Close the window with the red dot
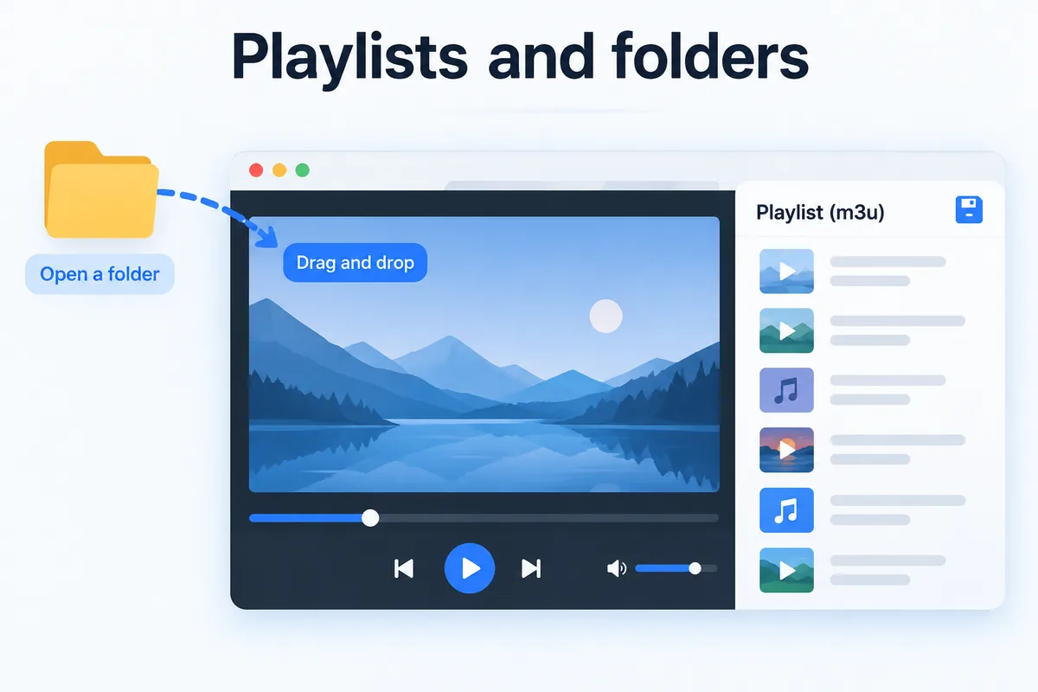Screen dimensions: 1038x692 (x=256, y=170)
